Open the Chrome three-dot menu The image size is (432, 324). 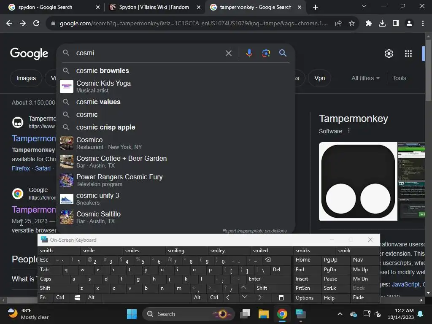(x=423, y=24)
